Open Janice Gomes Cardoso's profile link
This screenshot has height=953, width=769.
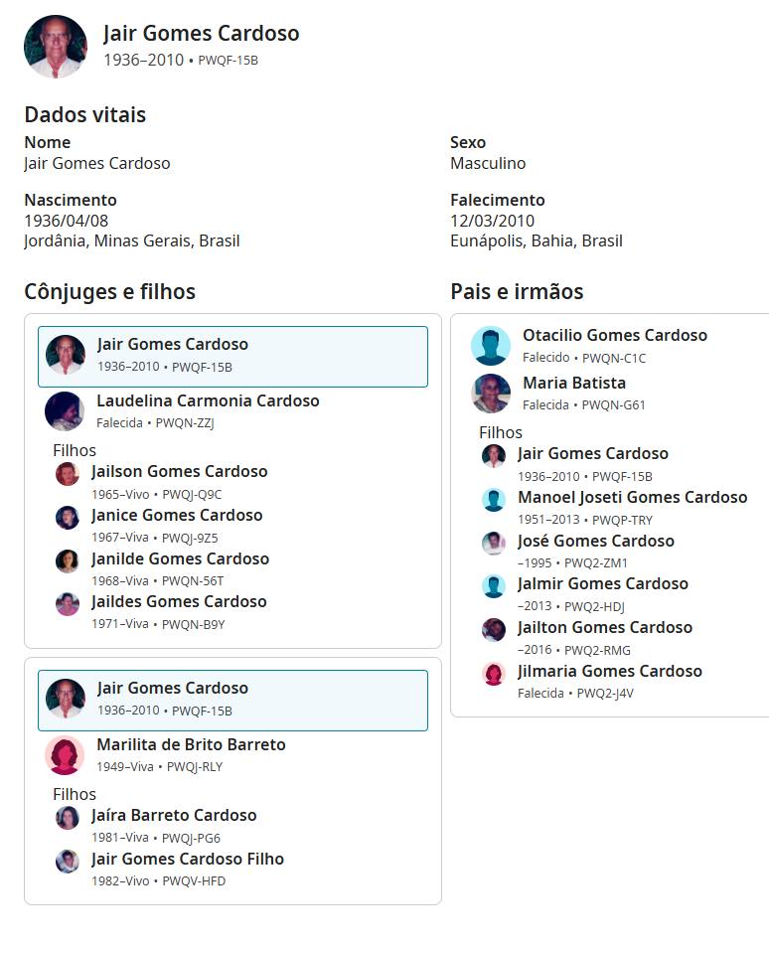177,515
